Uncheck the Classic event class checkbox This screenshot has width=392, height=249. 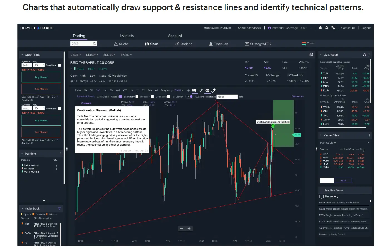tap(121, 97)
